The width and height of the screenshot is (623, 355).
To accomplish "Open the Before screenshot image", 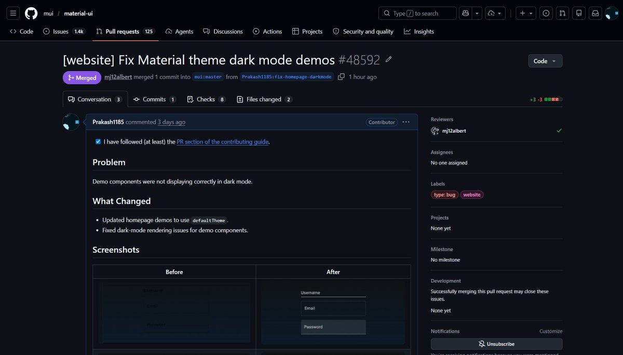I will (x=174, y=313).
